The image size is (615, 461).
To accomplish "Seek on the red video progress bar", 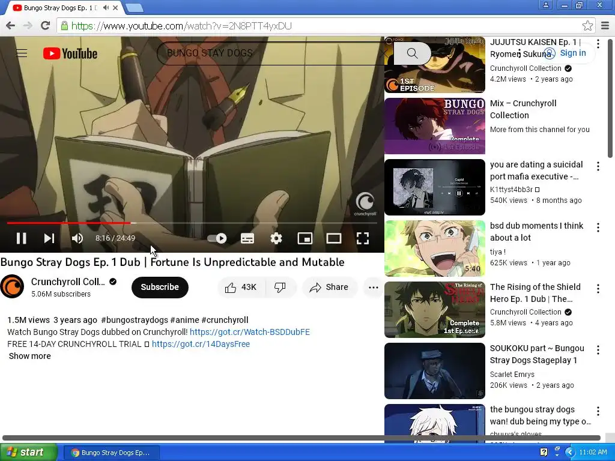I will tap(192, 223).
